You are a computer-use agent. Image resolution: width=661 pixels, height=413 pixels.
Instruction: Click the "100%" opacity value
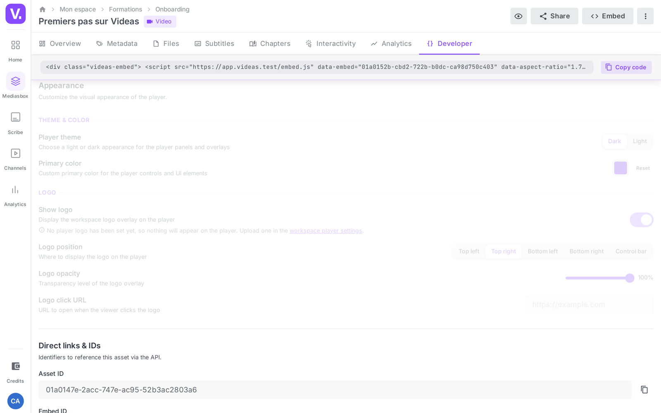coord(645,278)
